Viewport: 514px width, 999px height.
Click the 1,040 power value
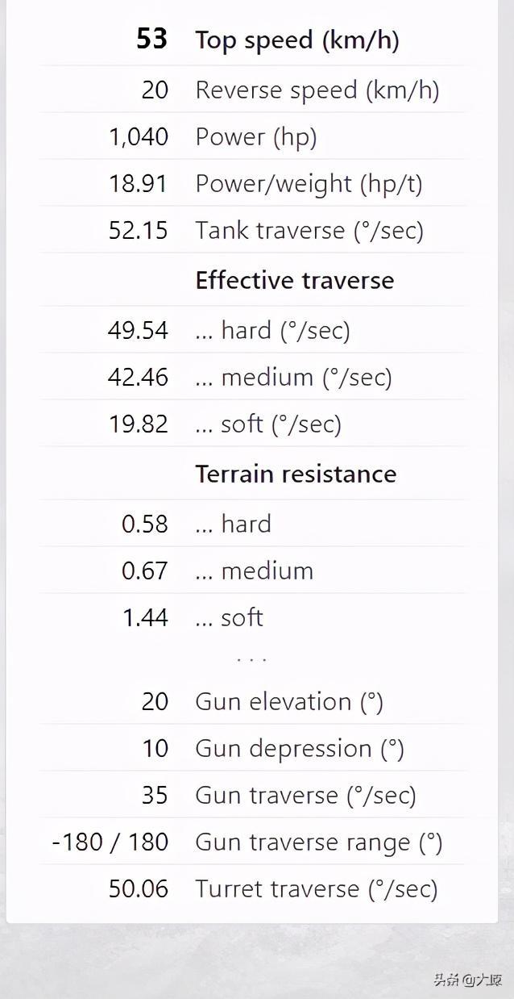pyautogui.click(x=139, y=136)
